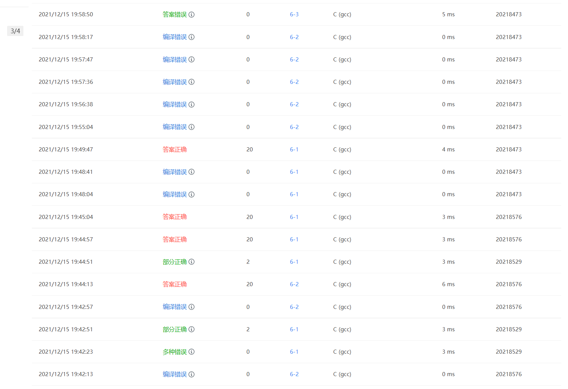Select timestamp 2021/12/15 19:45:04
Viewport: 568px width, 389px height.
tap(66, 217)
